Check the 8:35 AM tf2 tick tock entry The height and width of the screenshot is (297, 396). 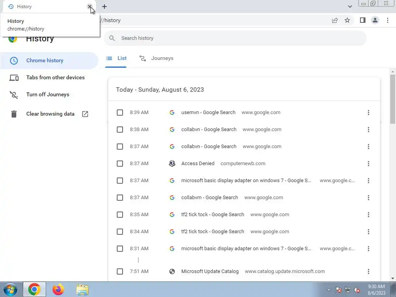(x=120, y=215)
